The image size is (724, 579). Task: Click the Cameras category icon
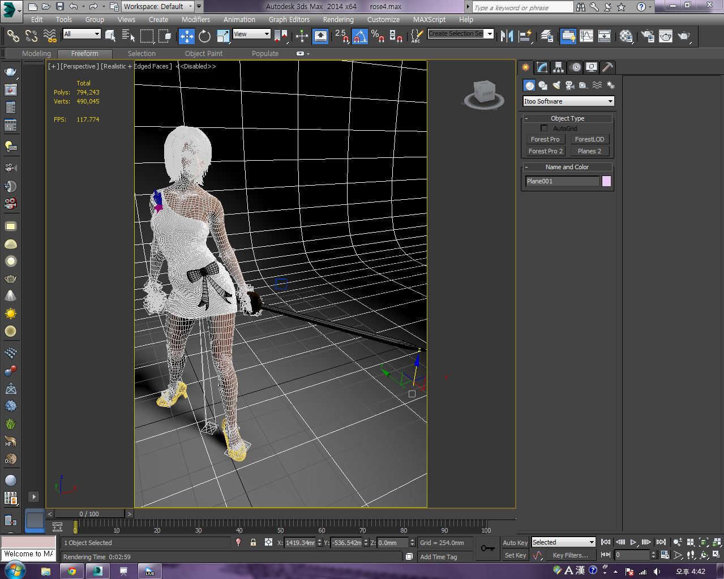tap(570, 85)
